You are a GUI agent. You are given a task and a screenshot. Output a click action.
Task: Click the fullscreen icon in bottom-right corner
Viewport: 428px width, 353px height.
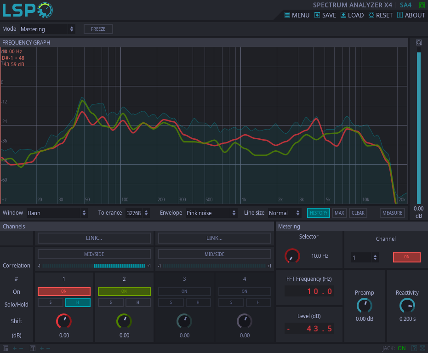pos(422,348)
